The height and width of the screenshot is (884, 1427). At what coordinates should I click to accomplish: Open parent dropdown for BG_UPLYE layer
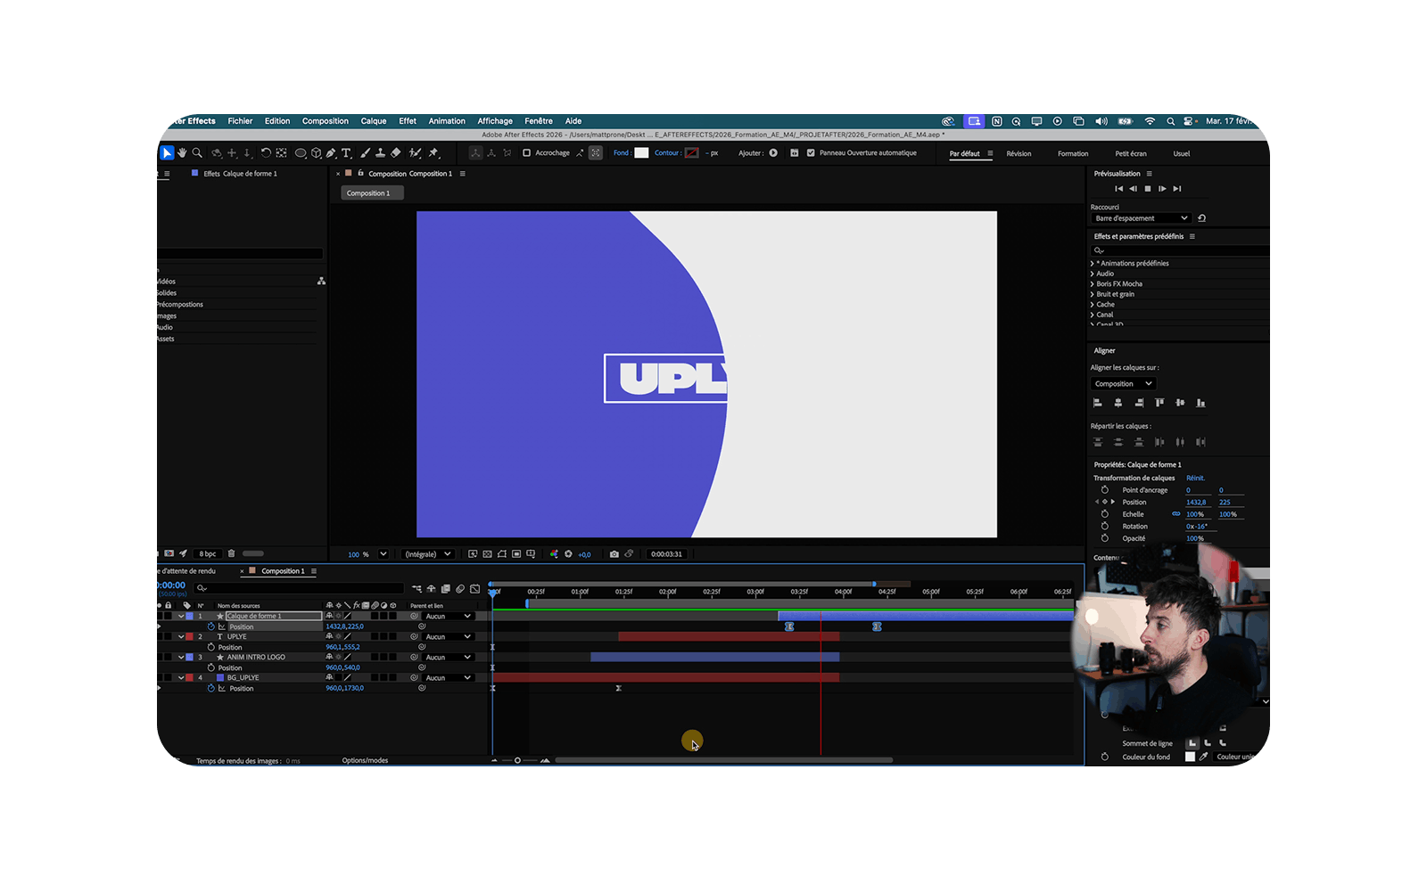click(x=448, y=677)
